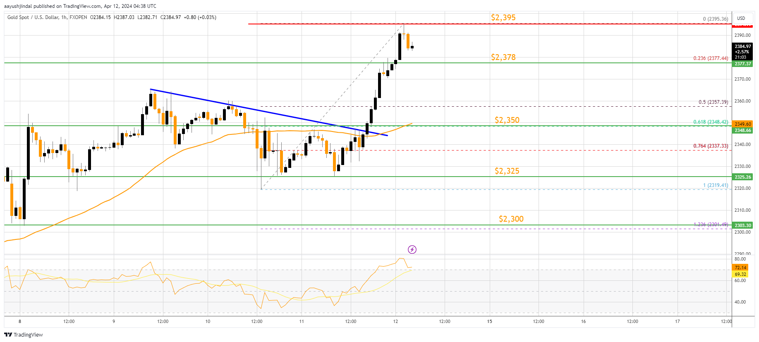759x342 pixels.
Task: Select the 0.618 (2348.42) Fibonacci label
Action: click(x=711, y=122)
